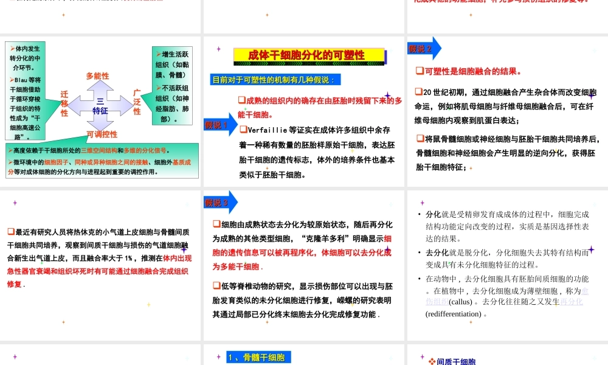Open the underlined 愈伤组织(callus) link

[436, 301]
